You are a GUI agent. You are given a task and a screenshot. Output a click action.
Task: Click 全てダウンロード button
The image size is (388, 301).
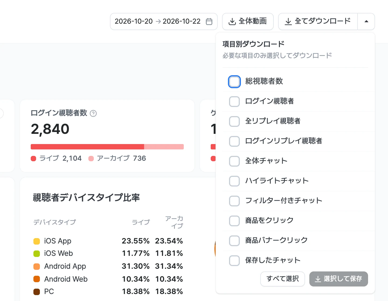tap(318, 21)
